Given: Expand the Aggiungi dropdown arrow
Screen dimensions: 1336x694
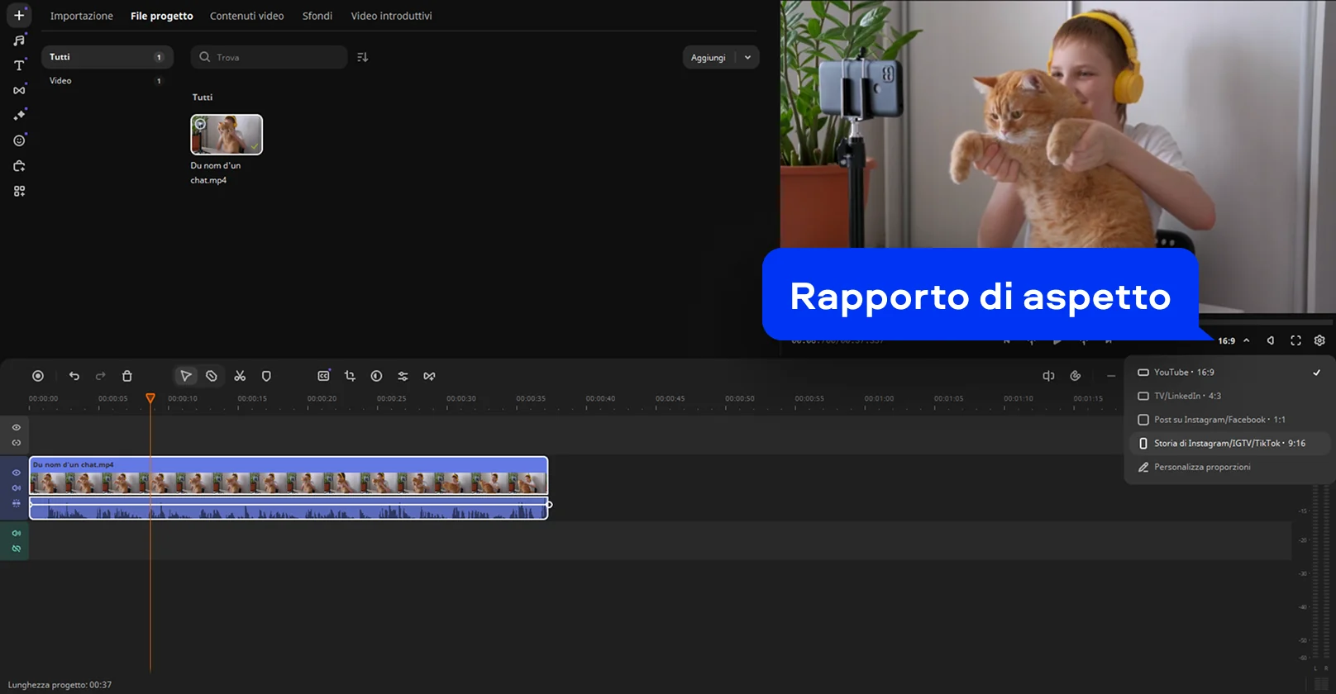Looking at the screenshot, I should pos(747,58).
